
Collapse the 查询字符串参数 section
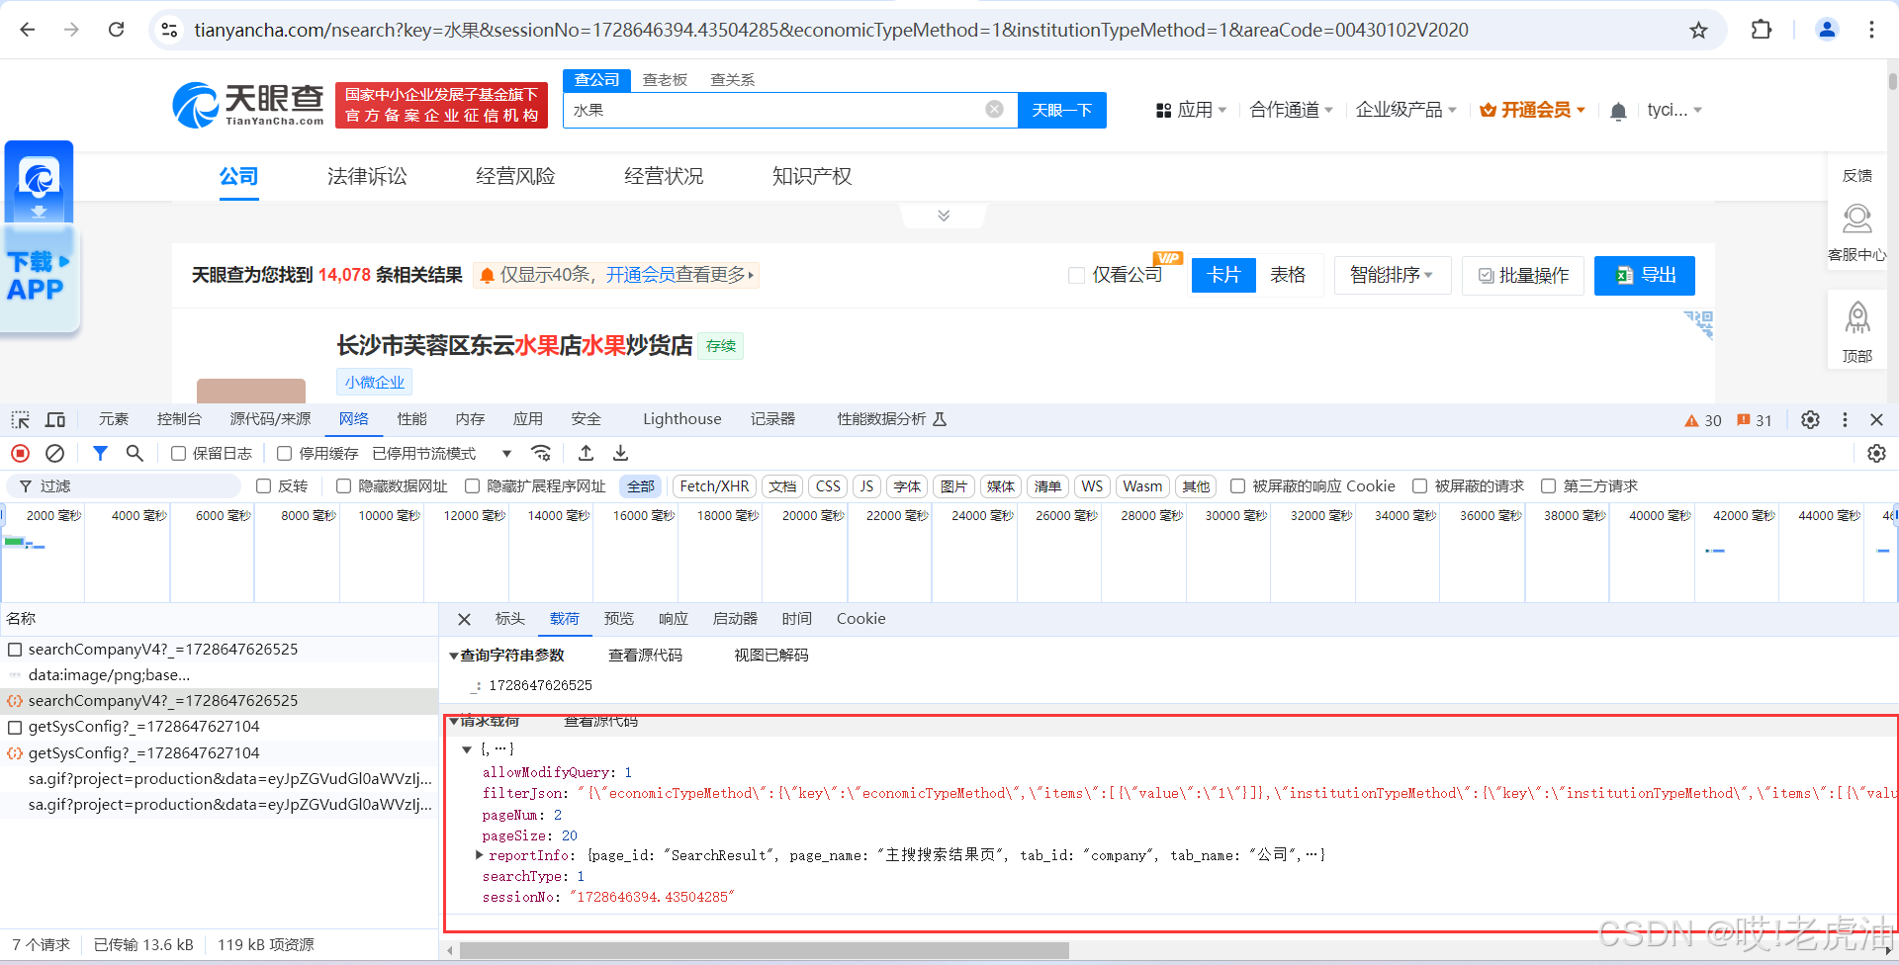(454, 656)
